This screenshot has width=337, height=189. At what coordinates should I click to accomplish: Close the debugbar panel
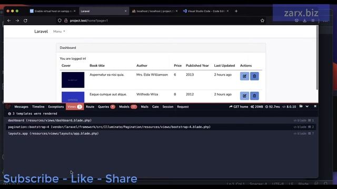point(315,106)
